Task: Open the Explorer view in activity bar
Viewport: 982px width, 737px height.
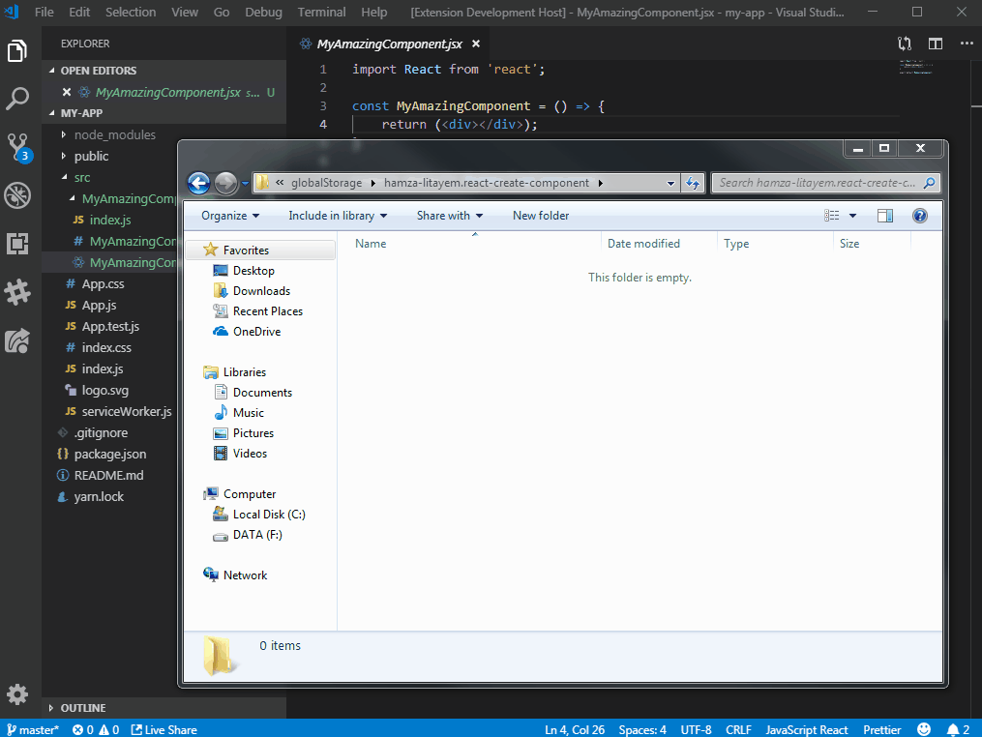Action: coord(17,51)
